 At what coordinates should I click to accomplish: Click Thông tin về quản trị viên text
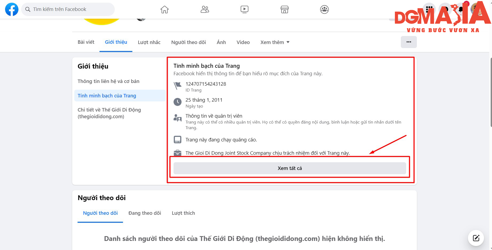click(214, 116)
